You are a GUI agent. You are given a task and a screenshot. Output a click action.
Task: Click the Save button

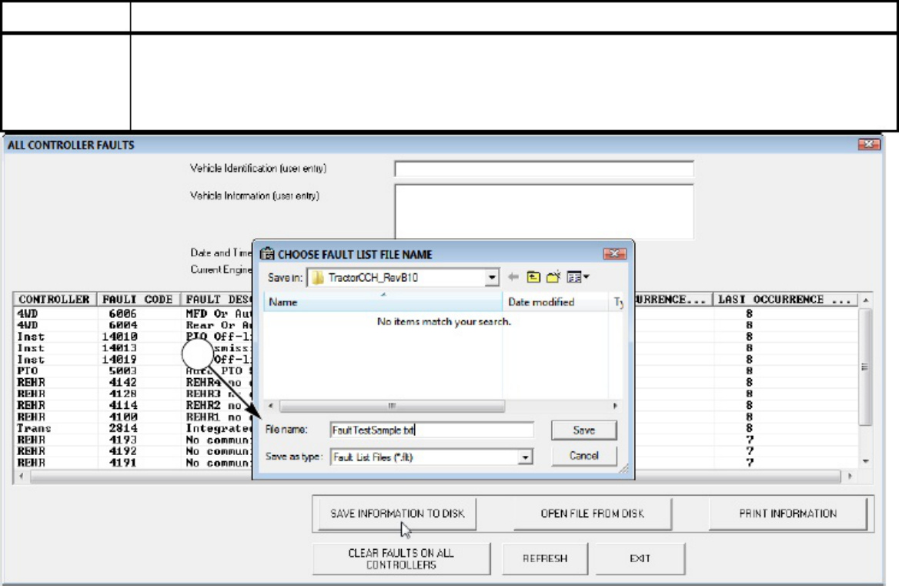[583, 430]
